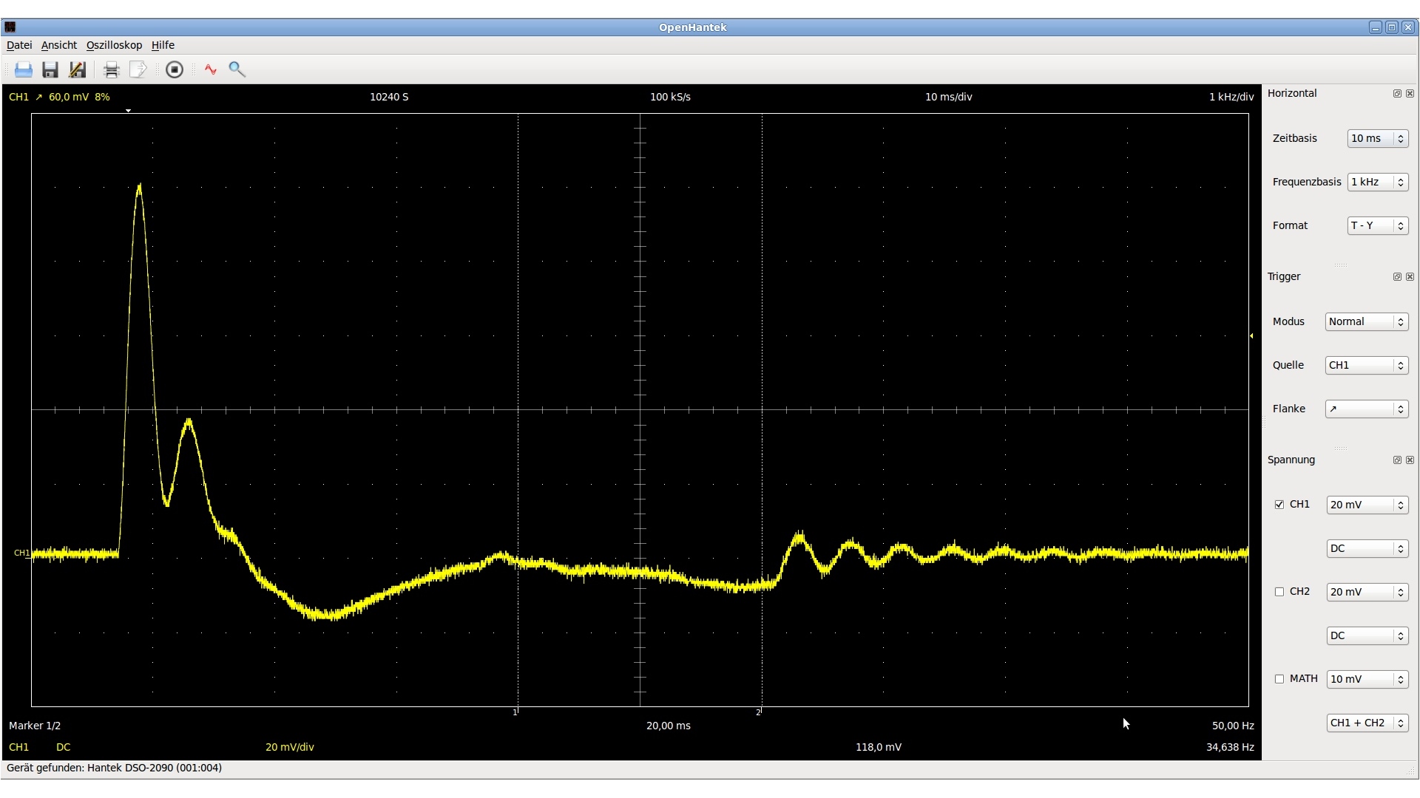
Task: Enable the MATH channel checkbox
Action: tap(1279, 679)
